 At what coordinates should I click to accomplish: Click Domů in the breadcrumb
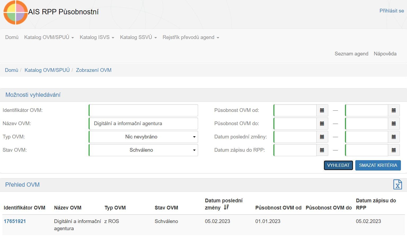point(12,70)
